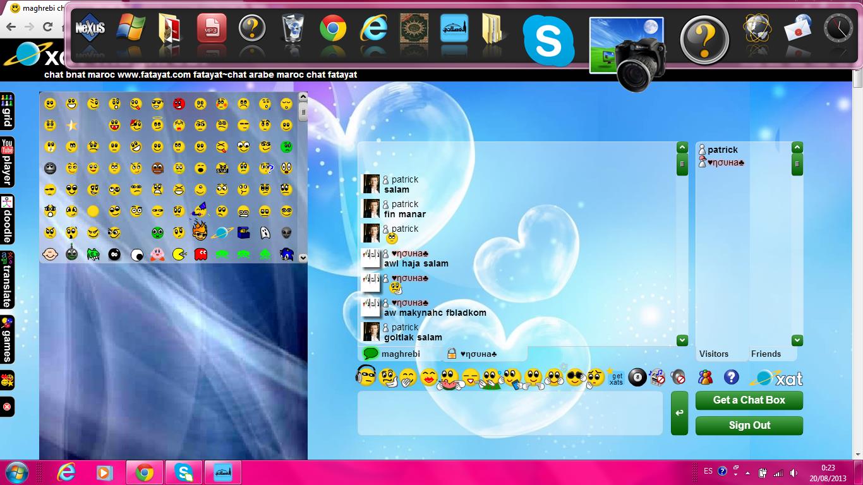
Task: Click the visitors list scroll-up arrow
Action: click(x=797, y=148)
